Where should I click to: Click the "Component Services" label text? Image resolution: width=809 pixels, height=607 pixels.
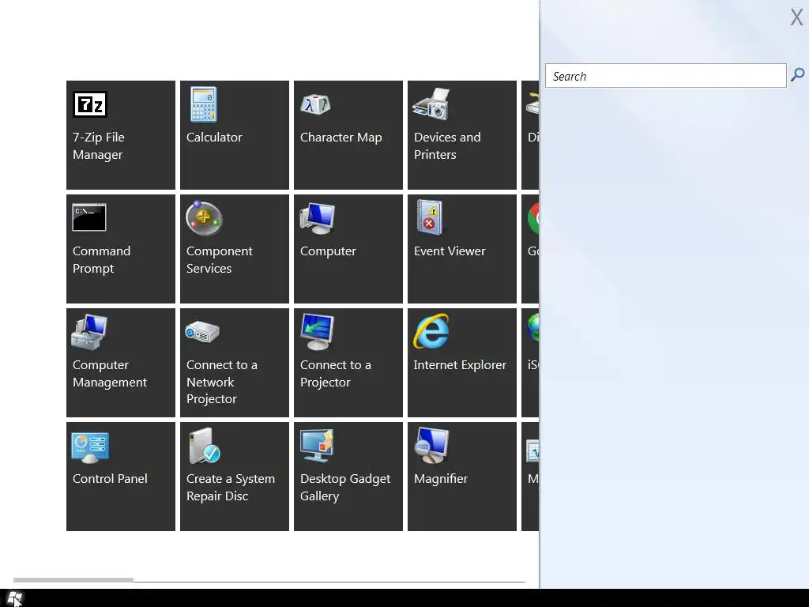pyautogui.click(x=220, y=259)
